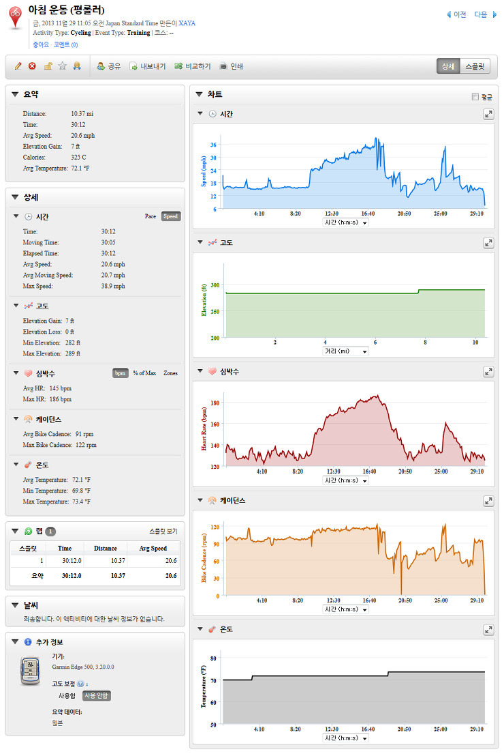Collapse the 심박수 section in details panel
The height and width of the screenshot is (754, 504).
(x=16, y=373)
